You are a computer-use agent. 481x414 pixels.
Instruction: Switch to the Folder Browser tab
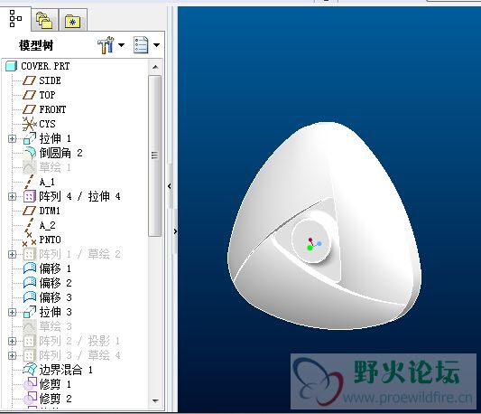[44, 20]
